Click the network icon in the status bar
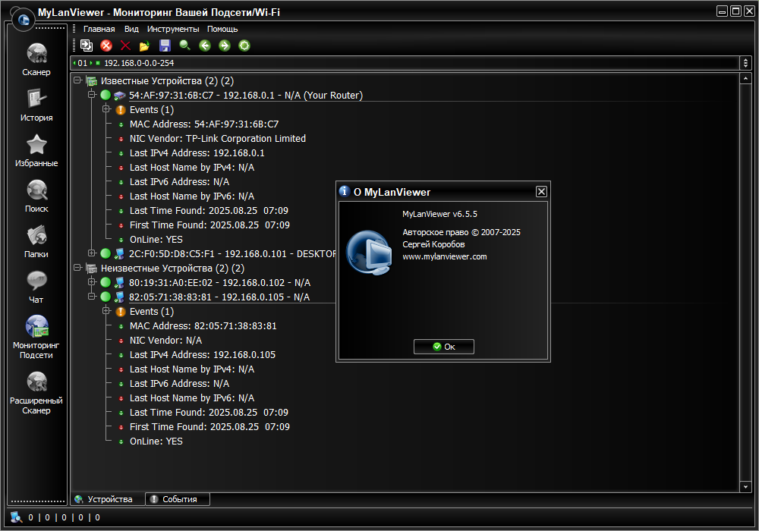759x531 pixels. click(x=17, y=517)
